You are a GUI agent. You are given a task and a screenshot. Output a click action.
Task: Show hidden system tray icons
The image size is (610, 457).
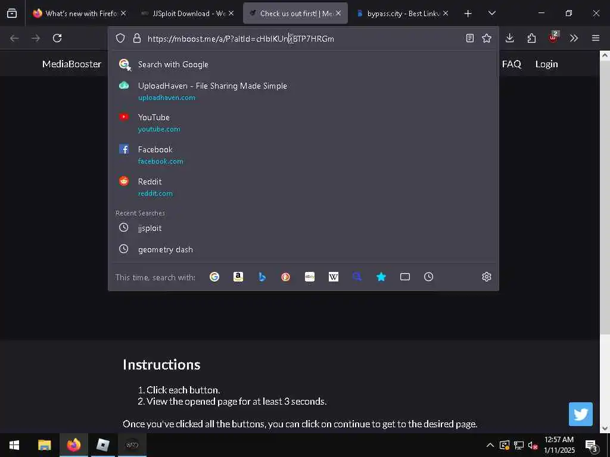tap(490, 445)
